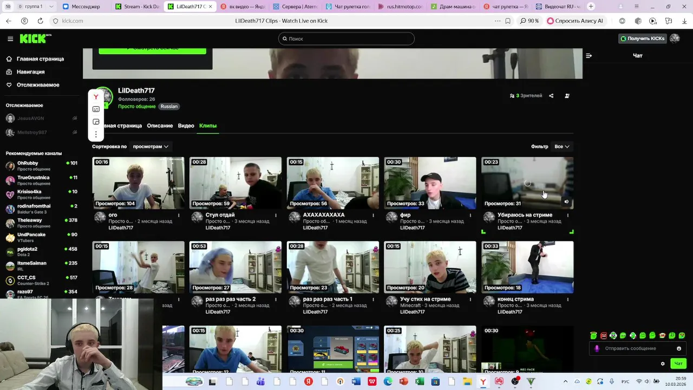The width and height of the screenshot is (693, 390).
Task: Open Excel in taskbar
Action: click(x=419, y=381)
